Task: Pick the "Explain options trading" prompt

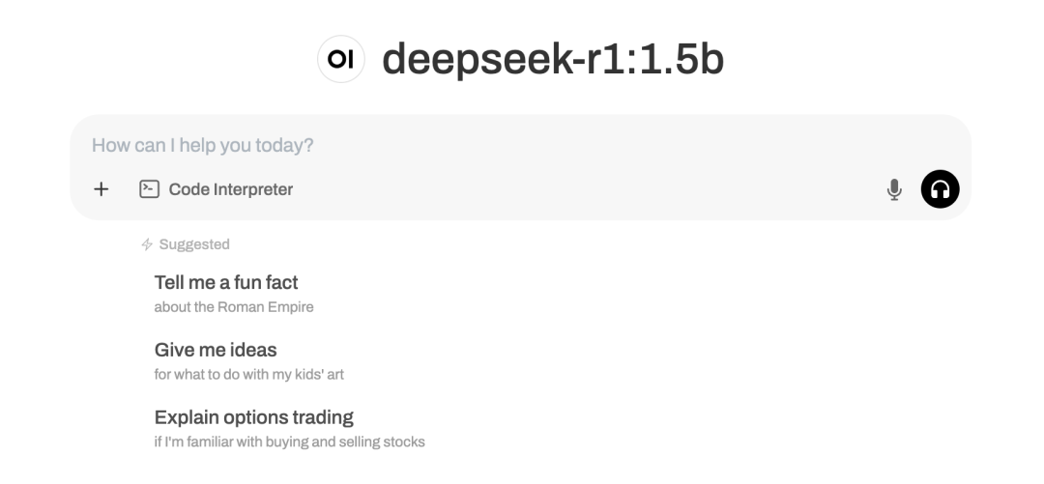Action: coord(253,417)
